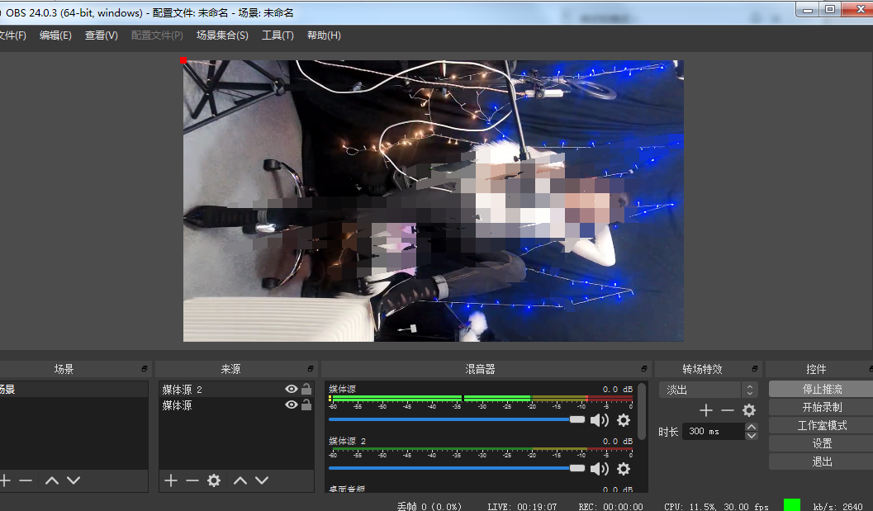Click 退出 button

[x=822, y=461]
